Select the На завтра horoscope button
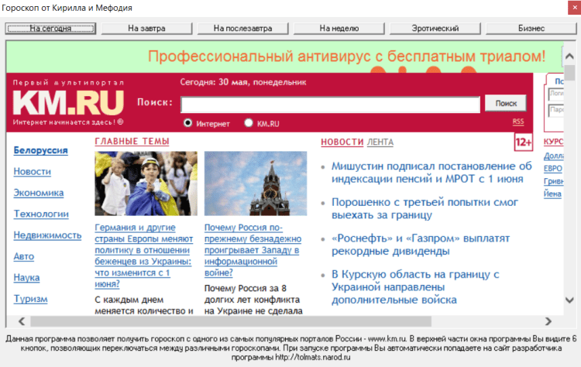 coord(146,29)
